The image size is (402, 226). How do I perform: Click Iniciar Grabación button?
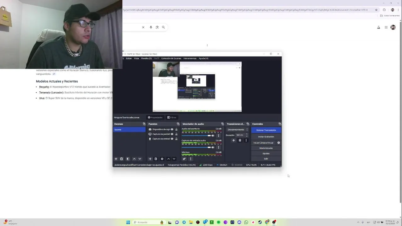(x=266, y=137)
